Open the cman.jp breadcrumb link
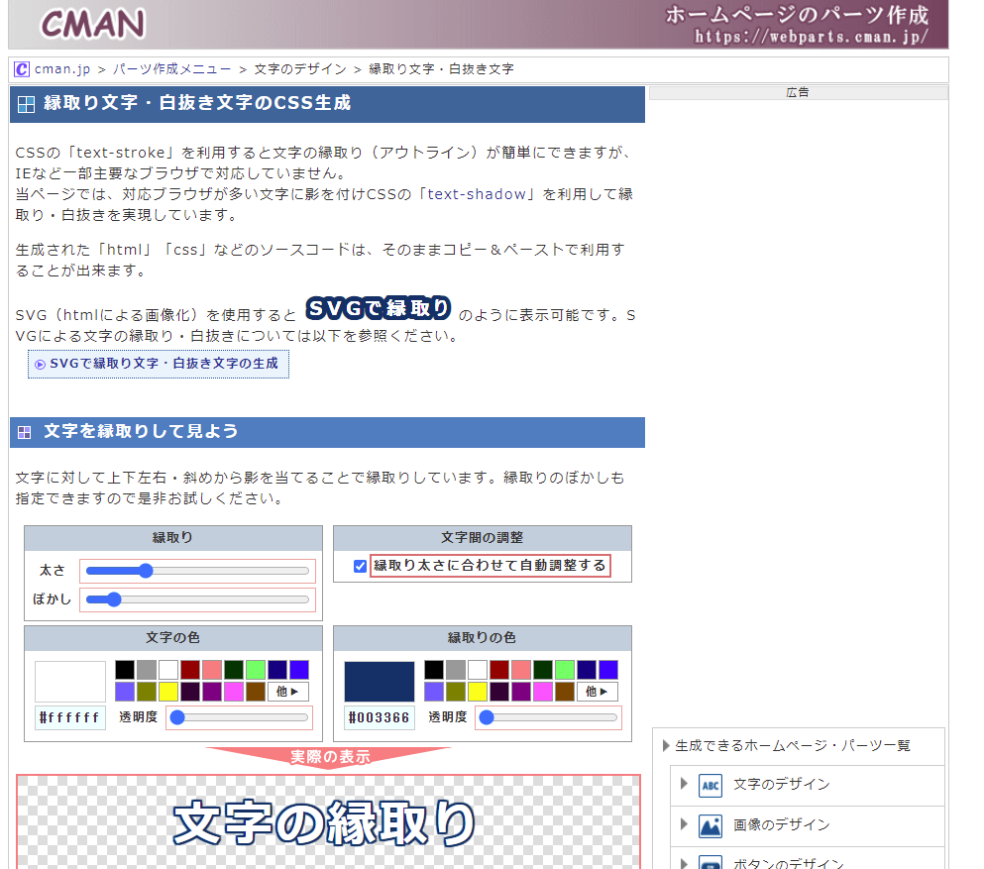 (x=62, y=69)
